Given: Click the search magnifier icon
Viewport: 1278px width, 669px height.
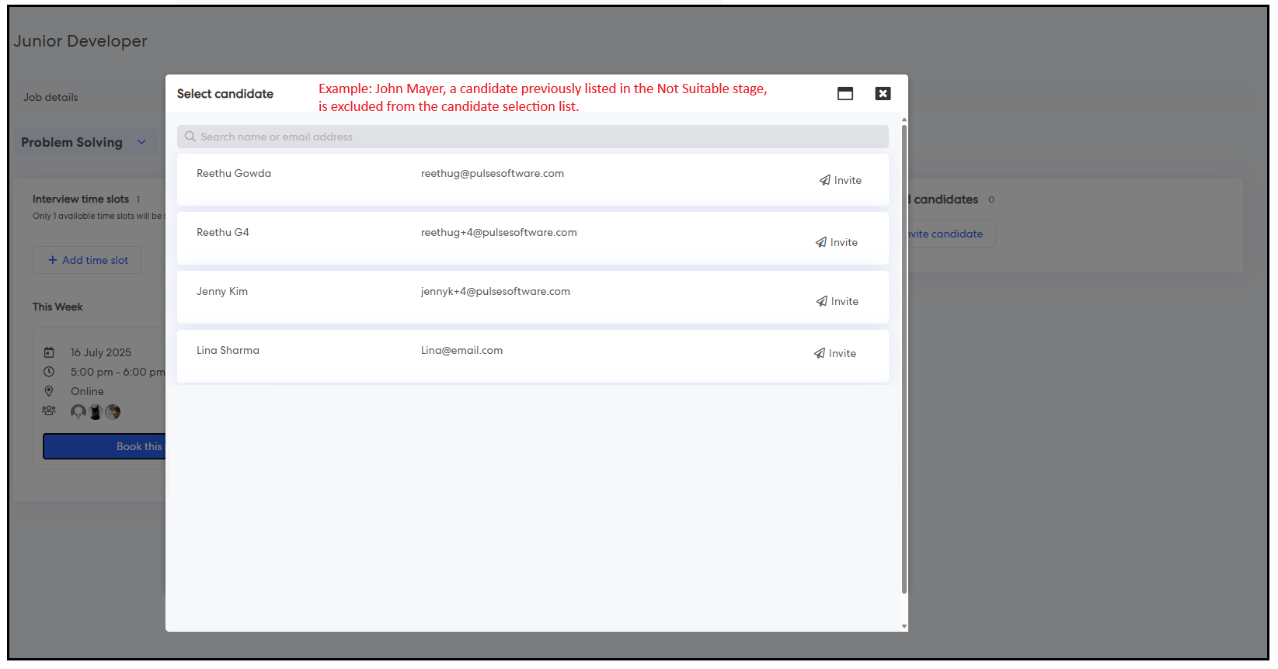Looking at the screenshot, I should [x=190, y=137].
